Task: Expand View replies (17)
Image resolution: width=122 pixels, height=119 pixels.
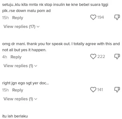Action: pos(21,27)
